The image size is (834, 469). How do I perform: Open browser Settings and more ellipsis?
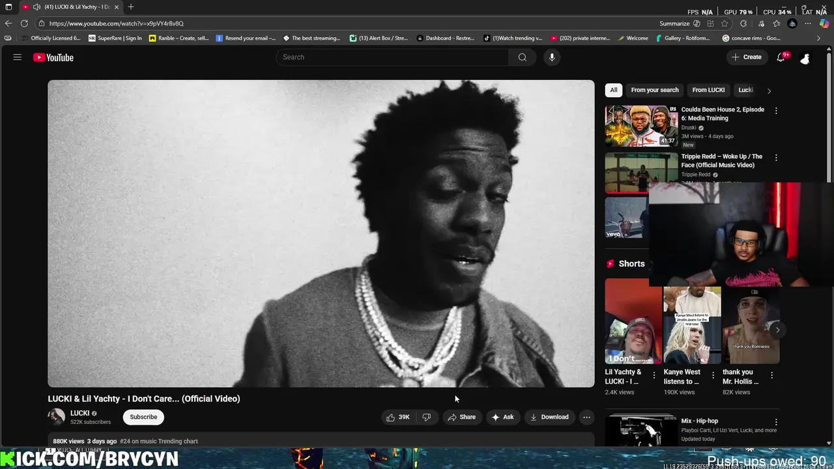[808, 23]
